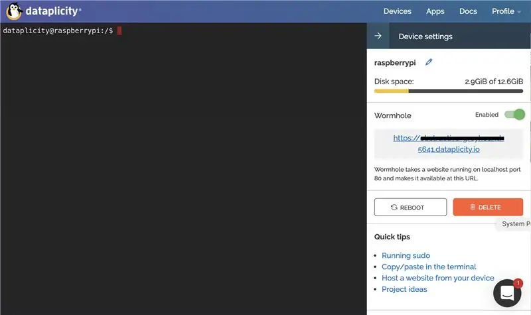Open the wormhole dataplicity.io URL link
The height and width of the screenshot is (315, 531).
449,143
